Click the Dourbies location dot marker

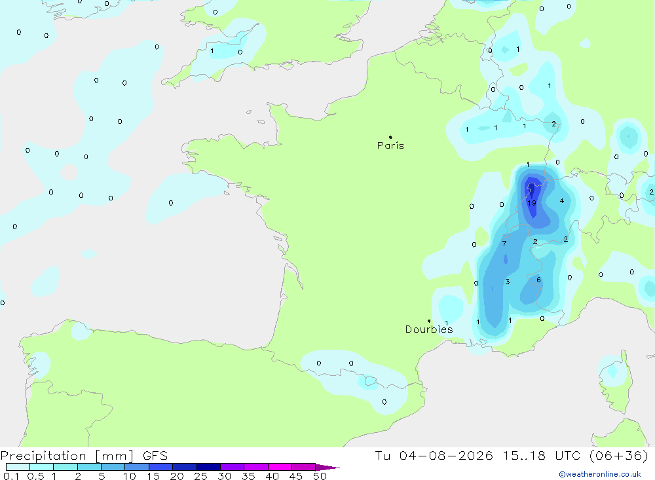429,321
